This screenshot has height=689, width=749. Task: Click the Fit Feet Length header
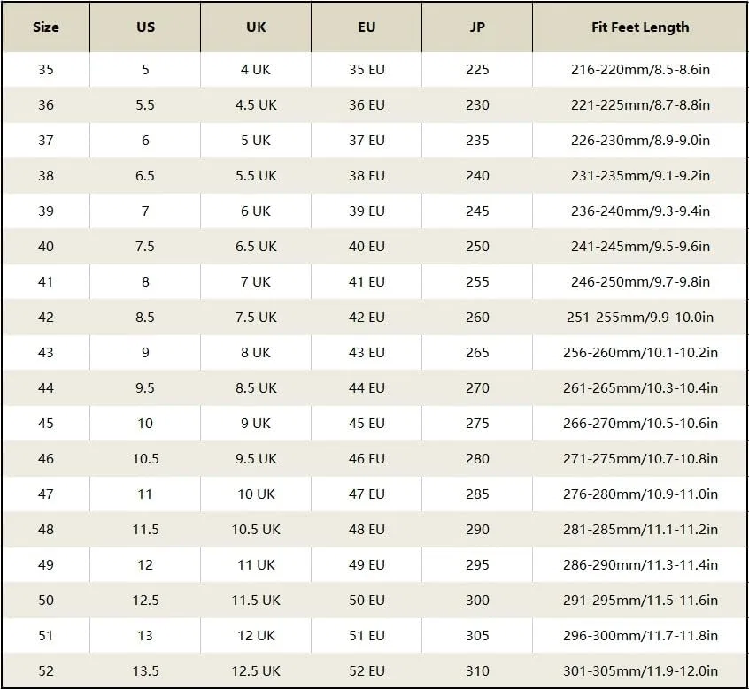(x=640, y=27)
